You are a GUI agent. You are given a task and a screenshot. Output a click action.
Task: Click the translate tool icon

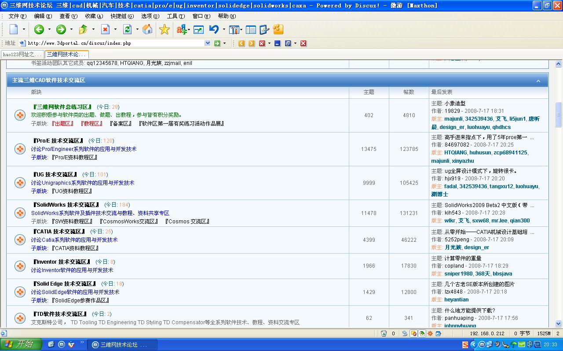182,29
